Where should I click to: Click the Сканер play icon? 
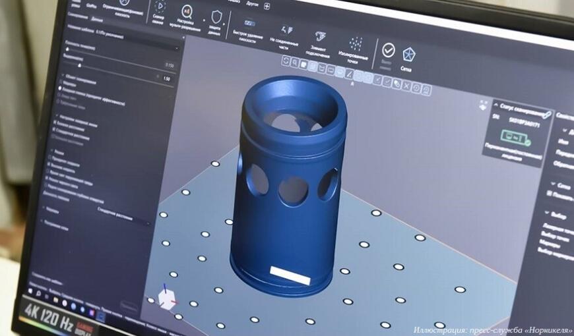pyautogui.click(x=160, y=7)
